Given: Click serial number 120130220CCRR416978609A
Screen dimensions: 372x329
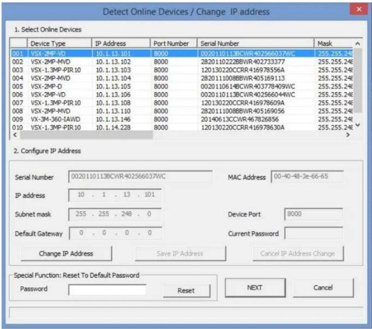Looking at the screenshot, I should tap(243, 103).
